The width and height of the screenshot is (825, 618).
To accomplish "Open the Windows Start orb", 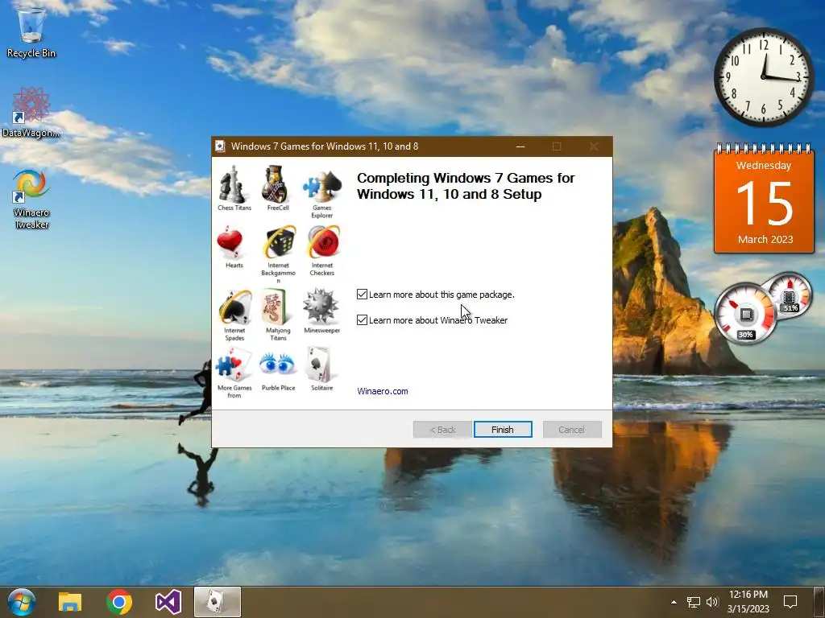I will point(21,602).
